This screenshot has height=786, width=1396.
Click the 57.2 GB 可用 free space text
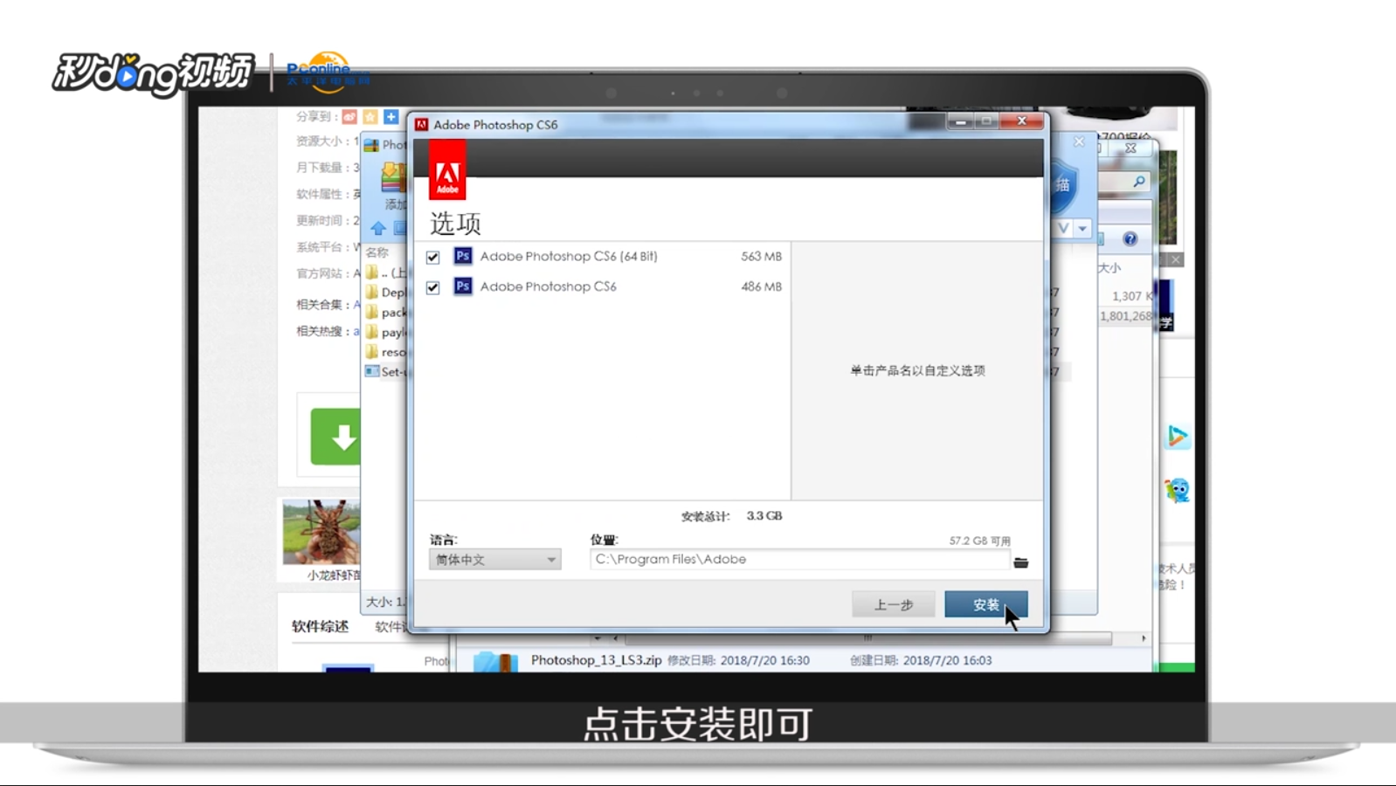(979, 541)
